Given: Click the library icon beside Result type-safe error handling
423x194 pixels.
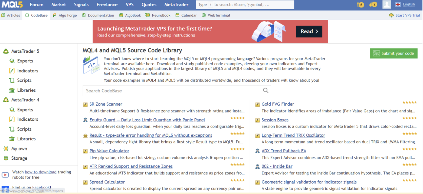Looking at the screenshot, I should (x=85, y=135).
